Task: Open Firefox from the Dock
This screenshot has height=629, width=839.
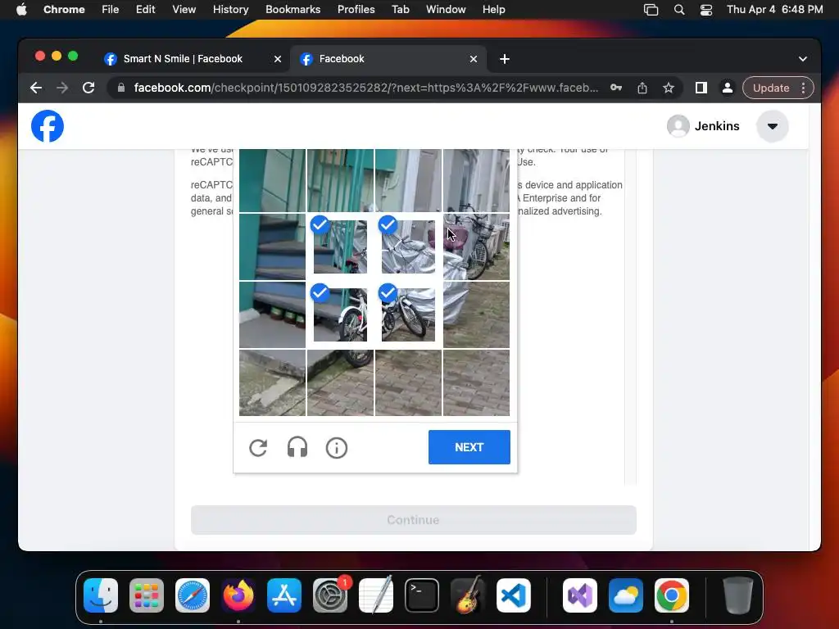Action: click(238, 595)
